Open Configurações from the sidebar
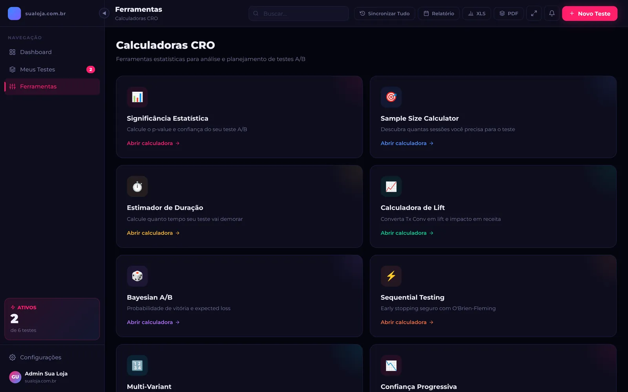 (x=52, y=358)
